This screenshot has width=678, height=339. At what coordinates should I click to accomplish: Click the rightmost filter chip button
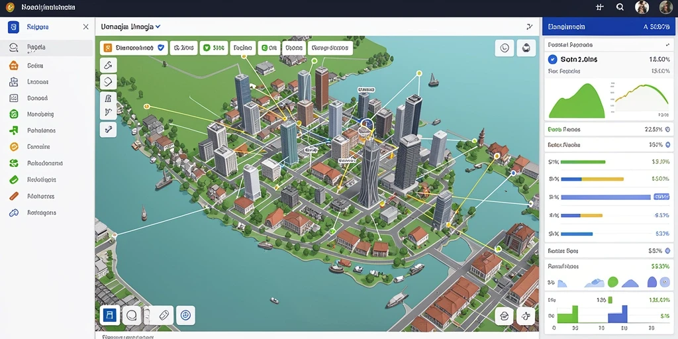(330, 48)
